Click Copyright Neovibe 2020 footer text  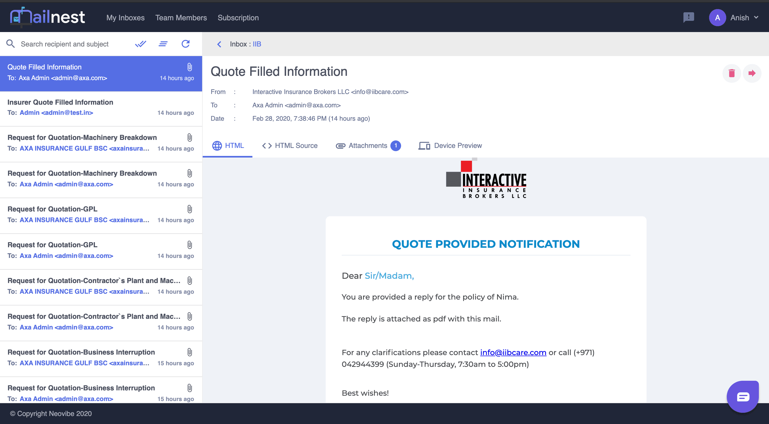click(x=51, y=414)
